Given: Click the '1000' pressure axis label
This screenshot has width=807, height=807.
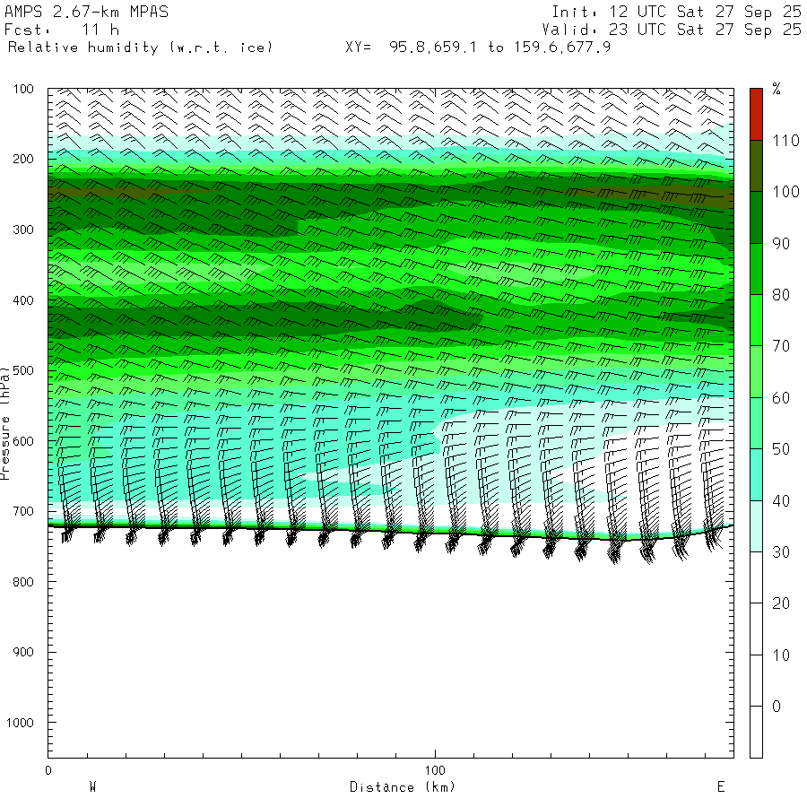Looking at the screenshot, I should 20,723.
